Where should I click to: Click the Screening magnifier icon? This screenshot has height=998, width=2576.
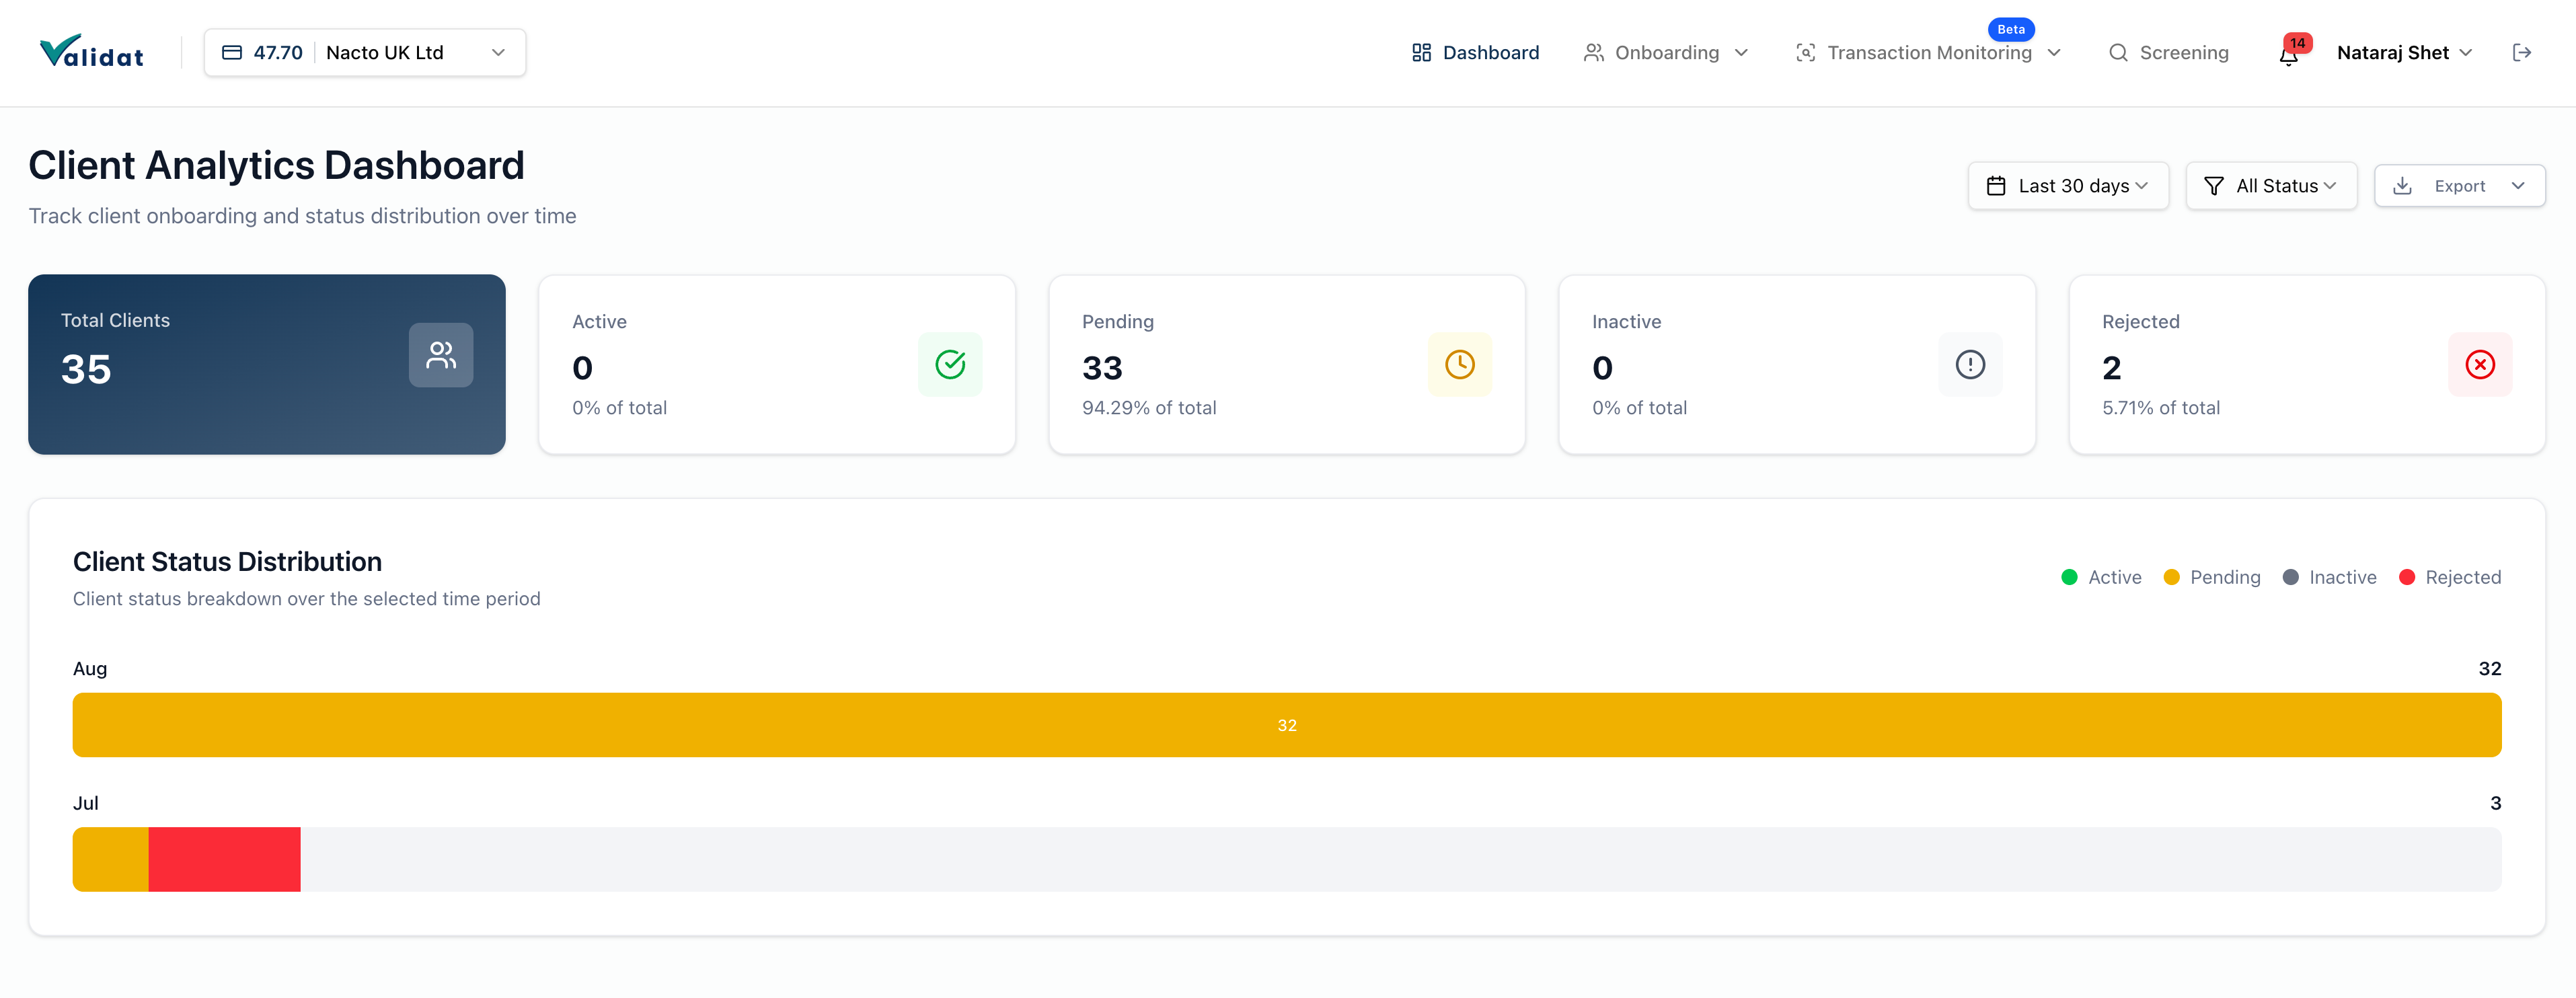click(x=2118, y=53)
